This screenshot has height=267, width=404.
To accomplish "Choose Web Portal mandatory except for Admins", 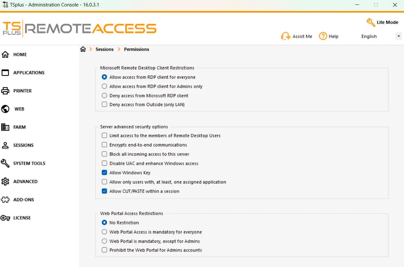I will coord(104,241).
